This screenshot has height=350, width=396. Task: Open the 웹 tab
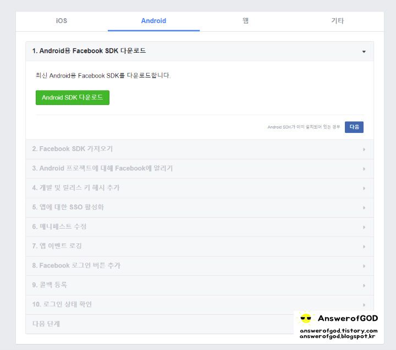click(x=245, y=21)
